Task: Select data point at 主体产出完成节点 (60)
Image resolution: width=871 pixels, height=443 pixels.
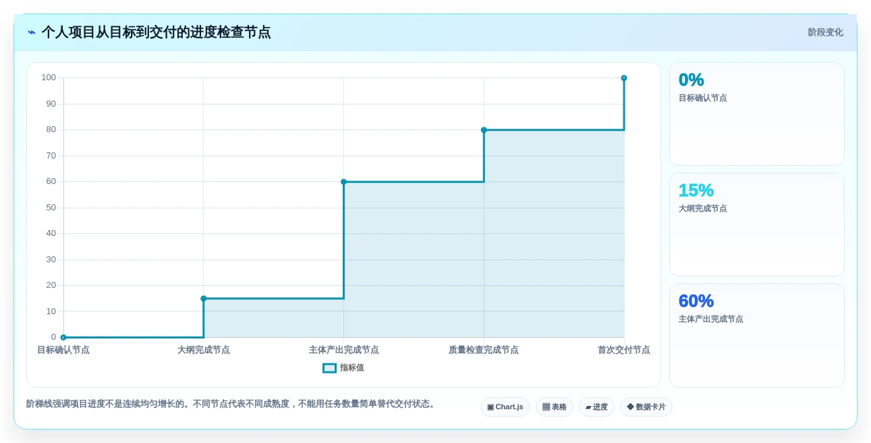Action: (343, 182)
